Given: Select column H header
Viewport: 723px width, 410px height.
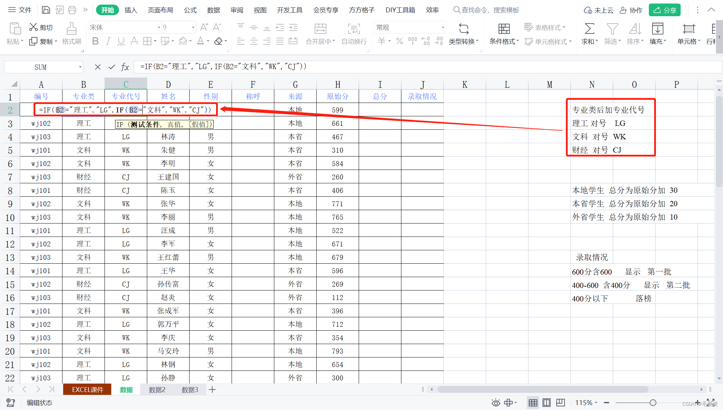Looking at the screenshot, I should pos(337,84).
